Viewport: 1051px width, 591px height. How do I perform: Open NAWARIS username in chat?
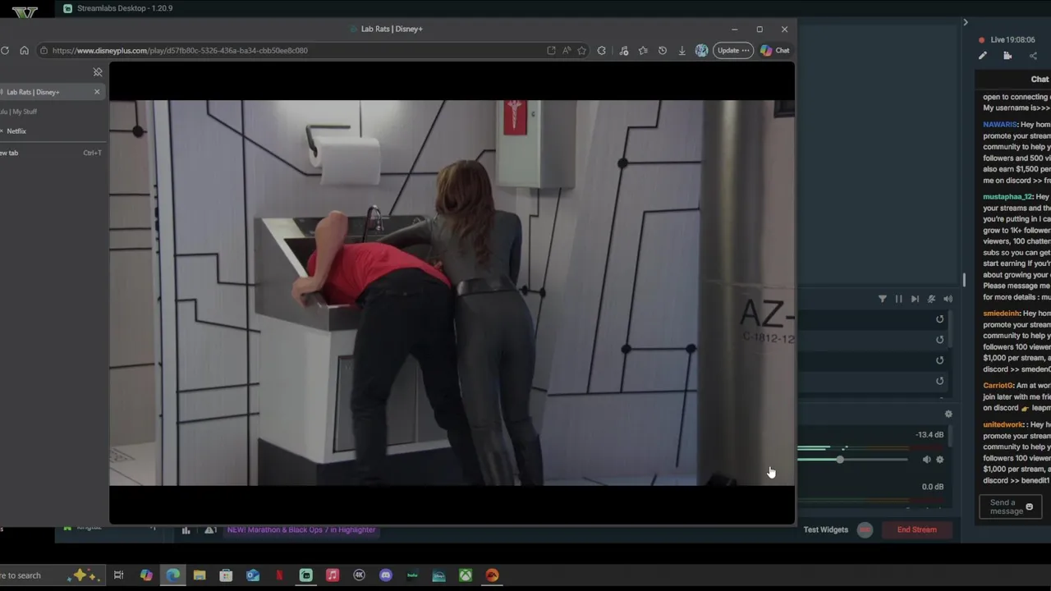(x=1000, y=125)
